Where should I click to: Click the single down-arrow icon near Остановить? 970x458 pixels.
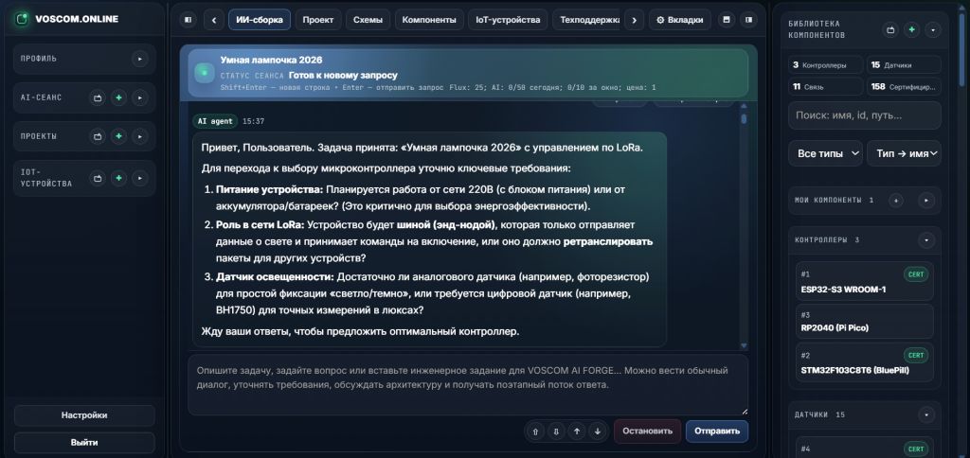click(597, 432)
